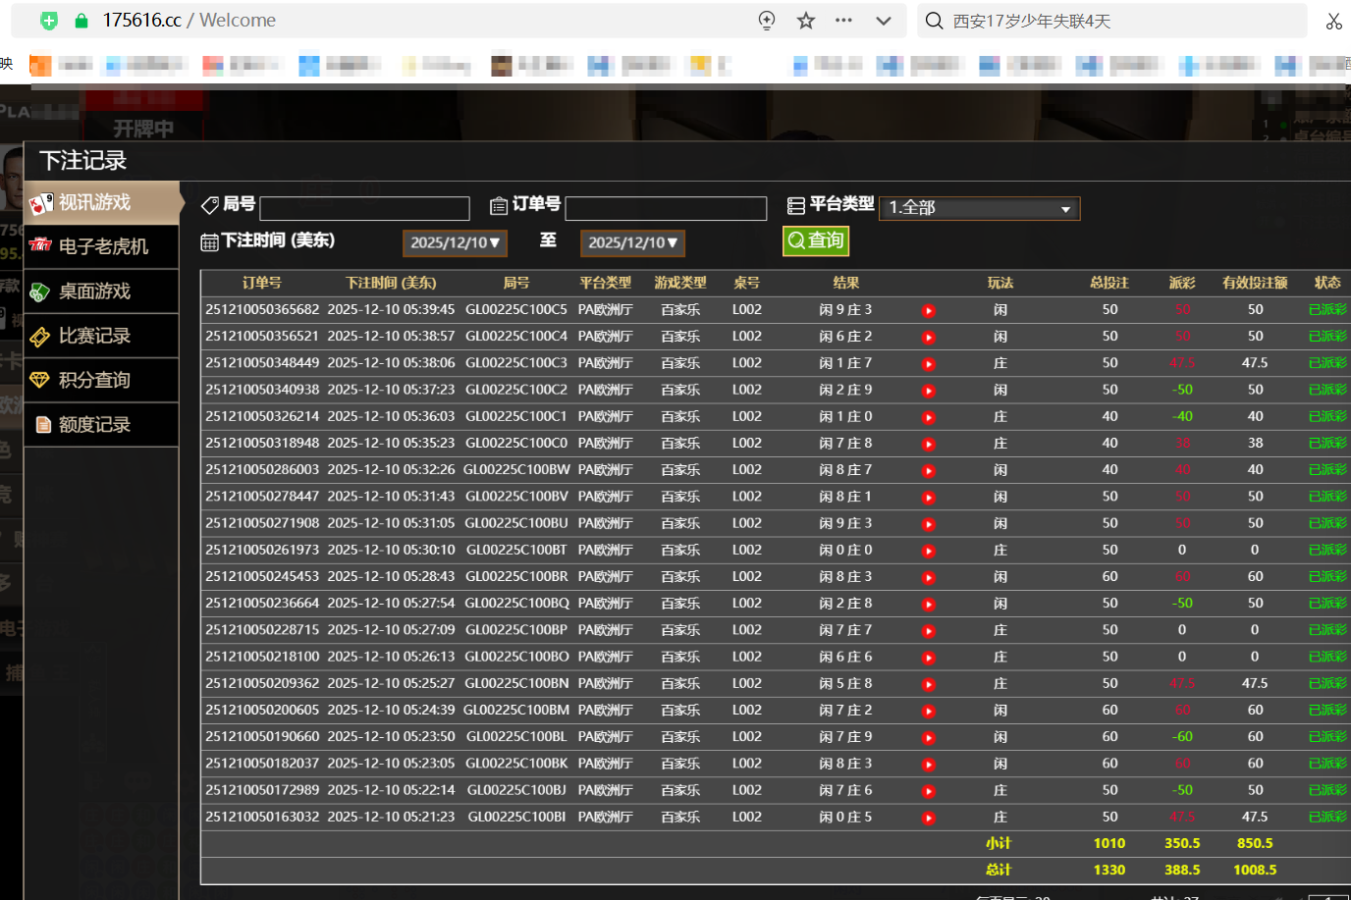Select the 视讯游戏 tab in sidebar
Screen dimensions: 1351x900
coord(101,203)
